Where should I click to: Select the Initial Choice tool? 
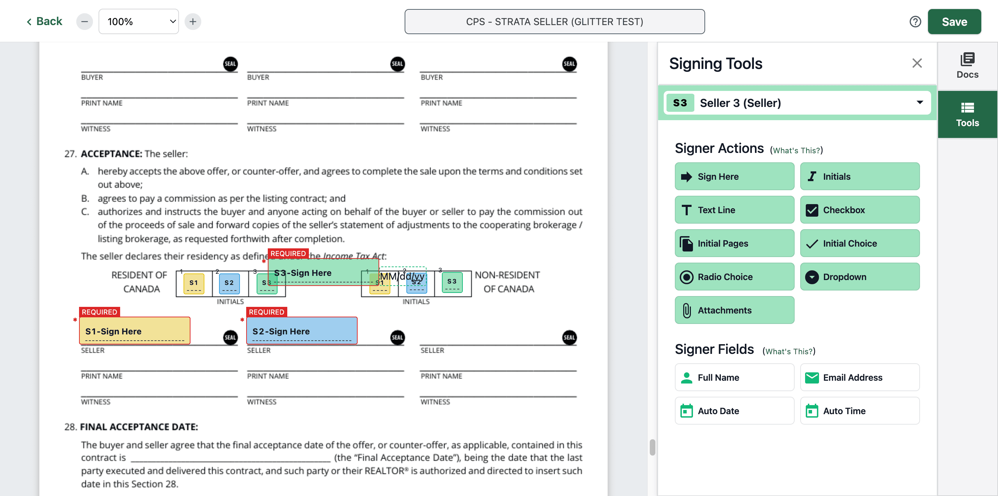pos(860,243)
